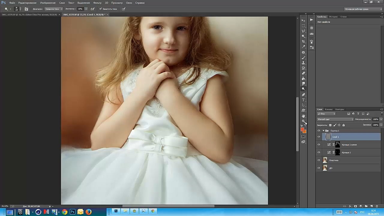Viewport: 384px width, 216px height.
Task: Lock image pixels with brush icon
Action: click(335, 125)
